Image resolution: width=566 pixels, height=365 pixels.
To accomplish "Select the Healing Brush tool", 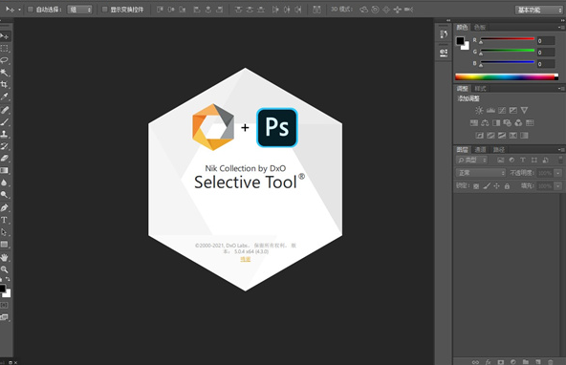I will point(5,110).
